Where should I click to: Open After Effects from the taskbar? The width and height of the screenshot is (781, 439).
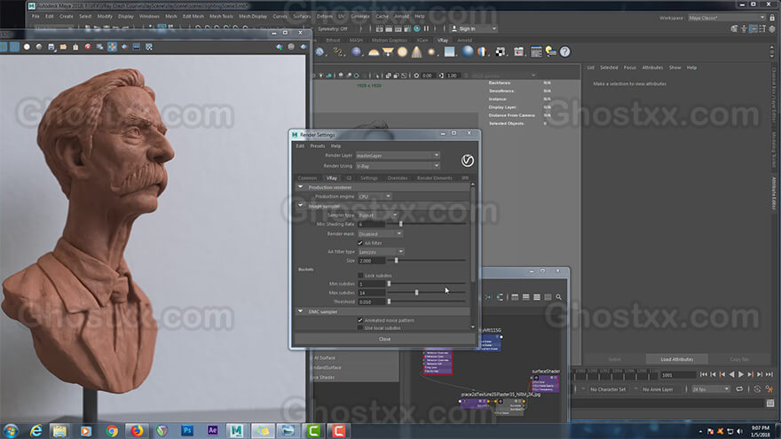coord(213,430)
